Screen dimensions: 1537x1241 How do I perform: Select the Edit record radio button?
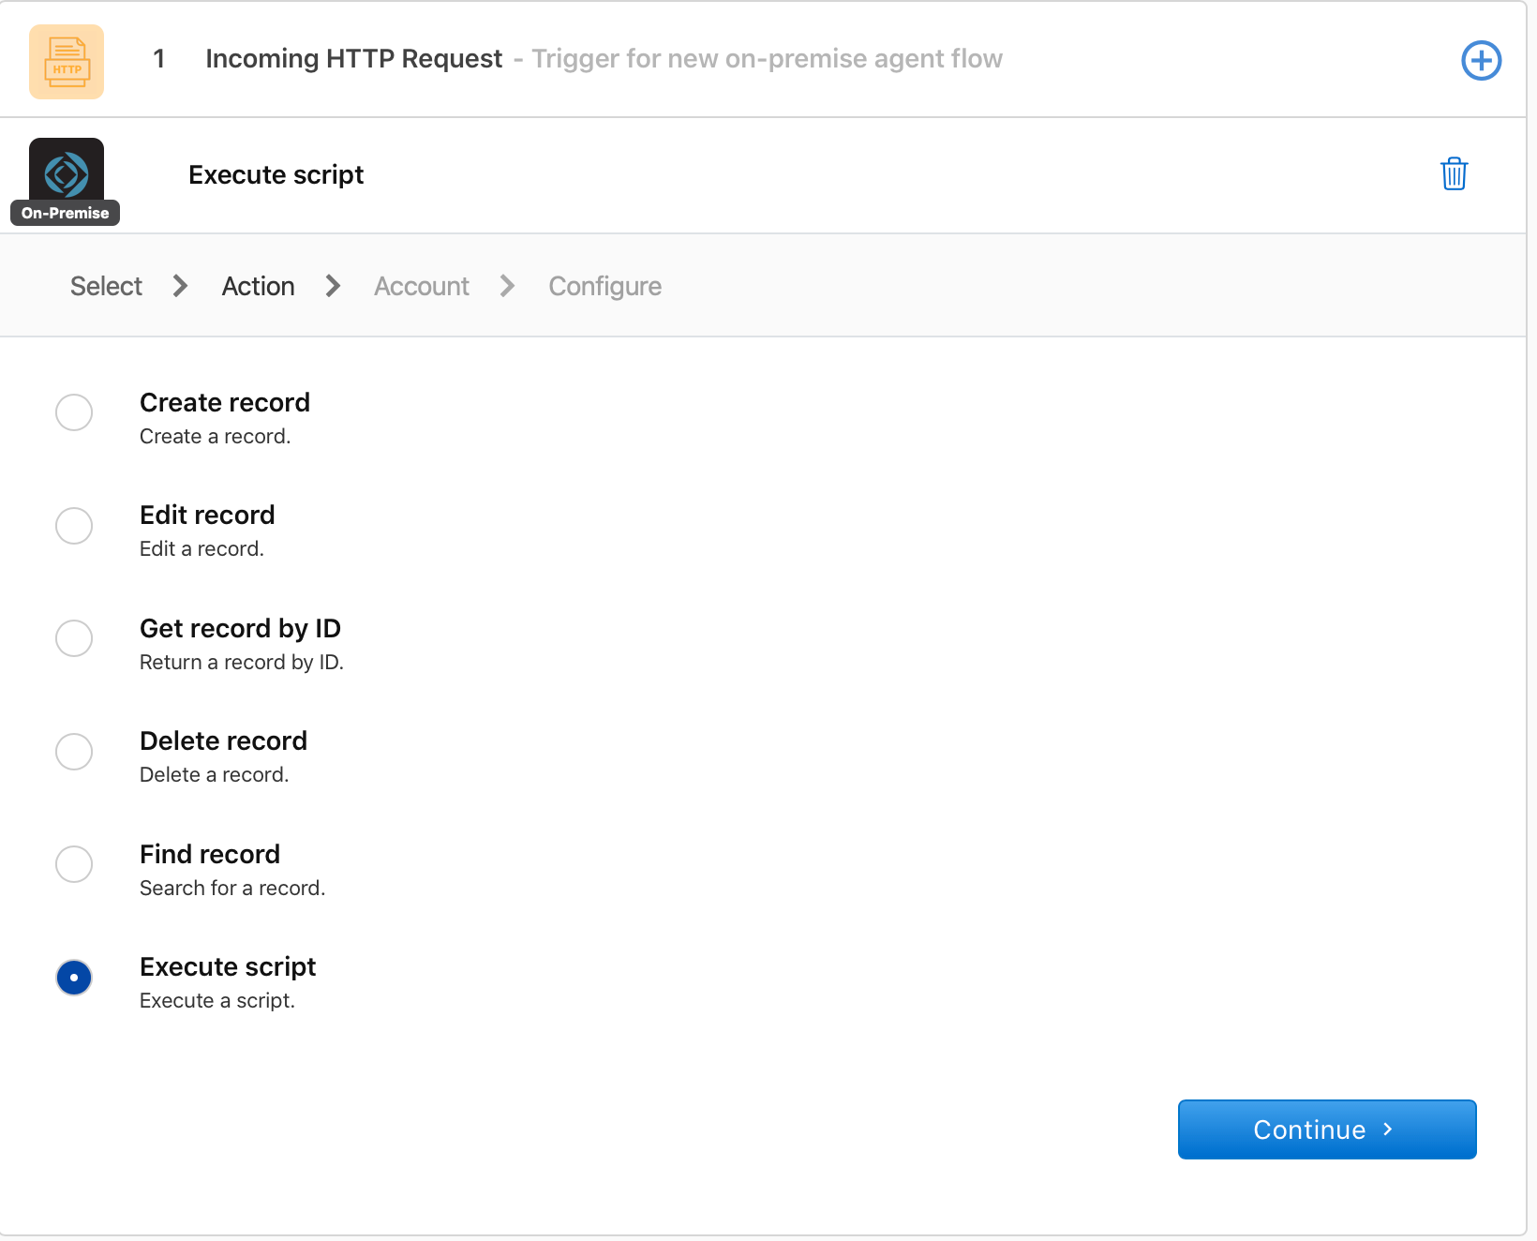coord(74,526)
